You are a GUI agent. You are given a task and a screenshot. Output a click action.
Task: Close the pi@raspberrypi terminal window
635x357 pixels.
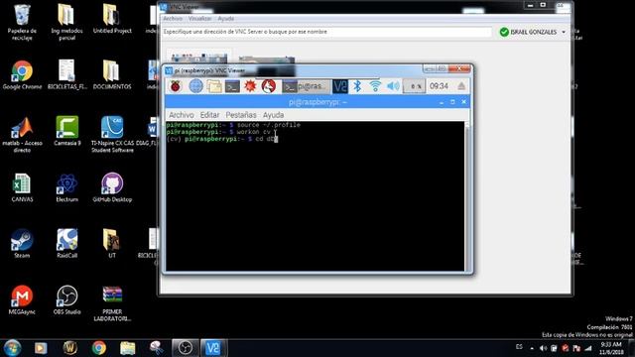pos(464,102)
